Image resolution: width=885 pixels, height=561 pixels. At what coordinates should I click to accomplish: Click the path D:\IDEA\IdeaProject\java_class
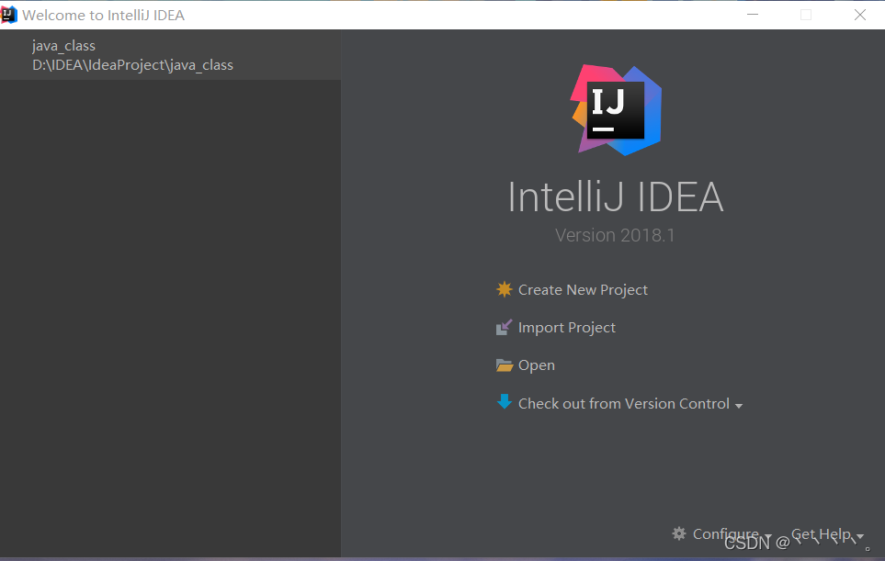pyautogui.click(x=132, y=65)
